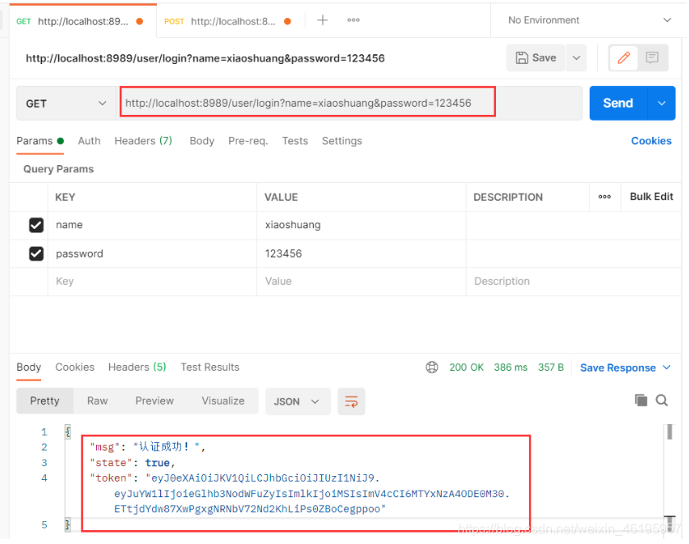Viewport: 689px width, 544px height.
Task: Toggle line wrapping with the wrap-text icon
Action: pos(351,401)
